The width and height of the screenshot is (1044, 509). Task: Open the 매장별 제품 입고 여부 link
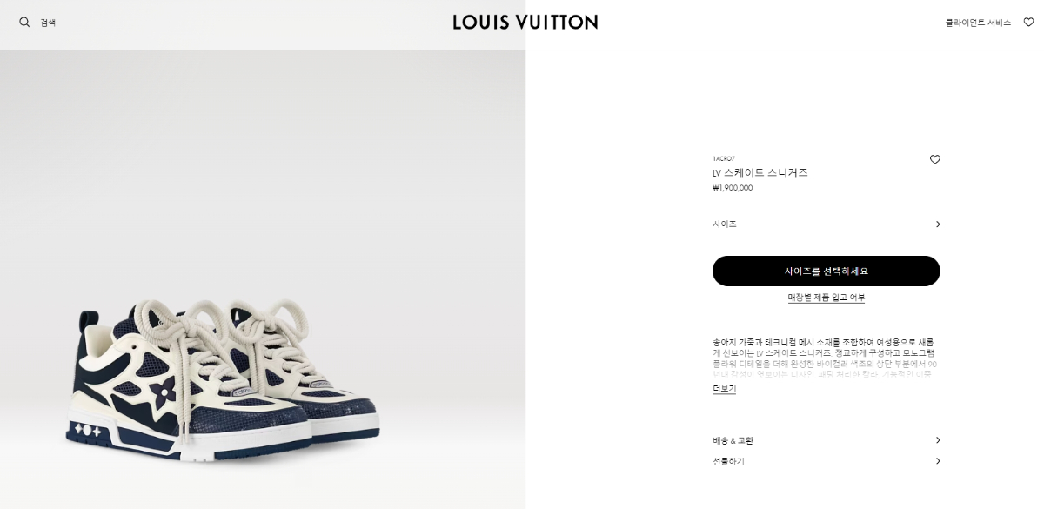coord(826,298)
